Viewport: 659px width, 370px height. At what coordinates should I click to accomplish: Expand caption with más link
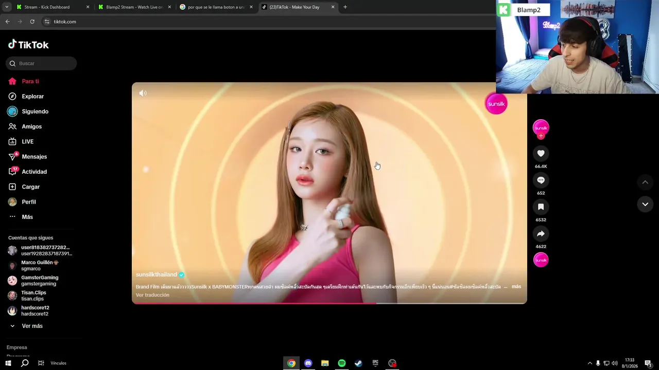(516, 287)
